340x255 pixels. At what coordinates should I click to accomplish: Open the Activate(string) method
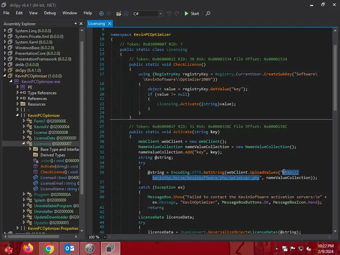tap(59, 166)
